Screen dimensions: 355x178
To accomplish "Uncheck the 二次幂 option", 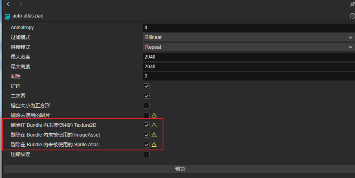I will pyautogui.click(x=147, y=96).
